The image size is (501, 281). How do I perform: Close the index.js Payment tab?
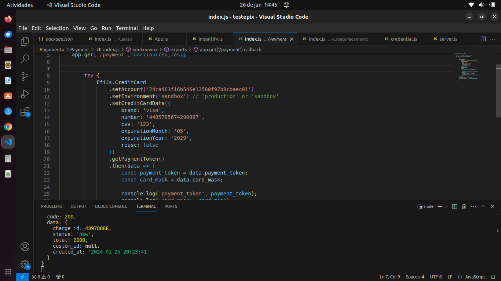pyautogui.click(x=292, y=39)
